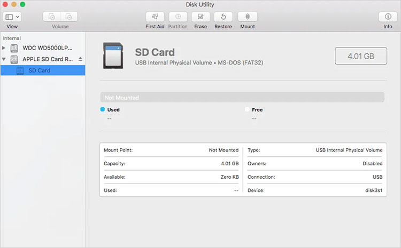Eject the APPLE SD Card Reader
This screenshot has height=248, width=401.
click(x=80, y=59)
